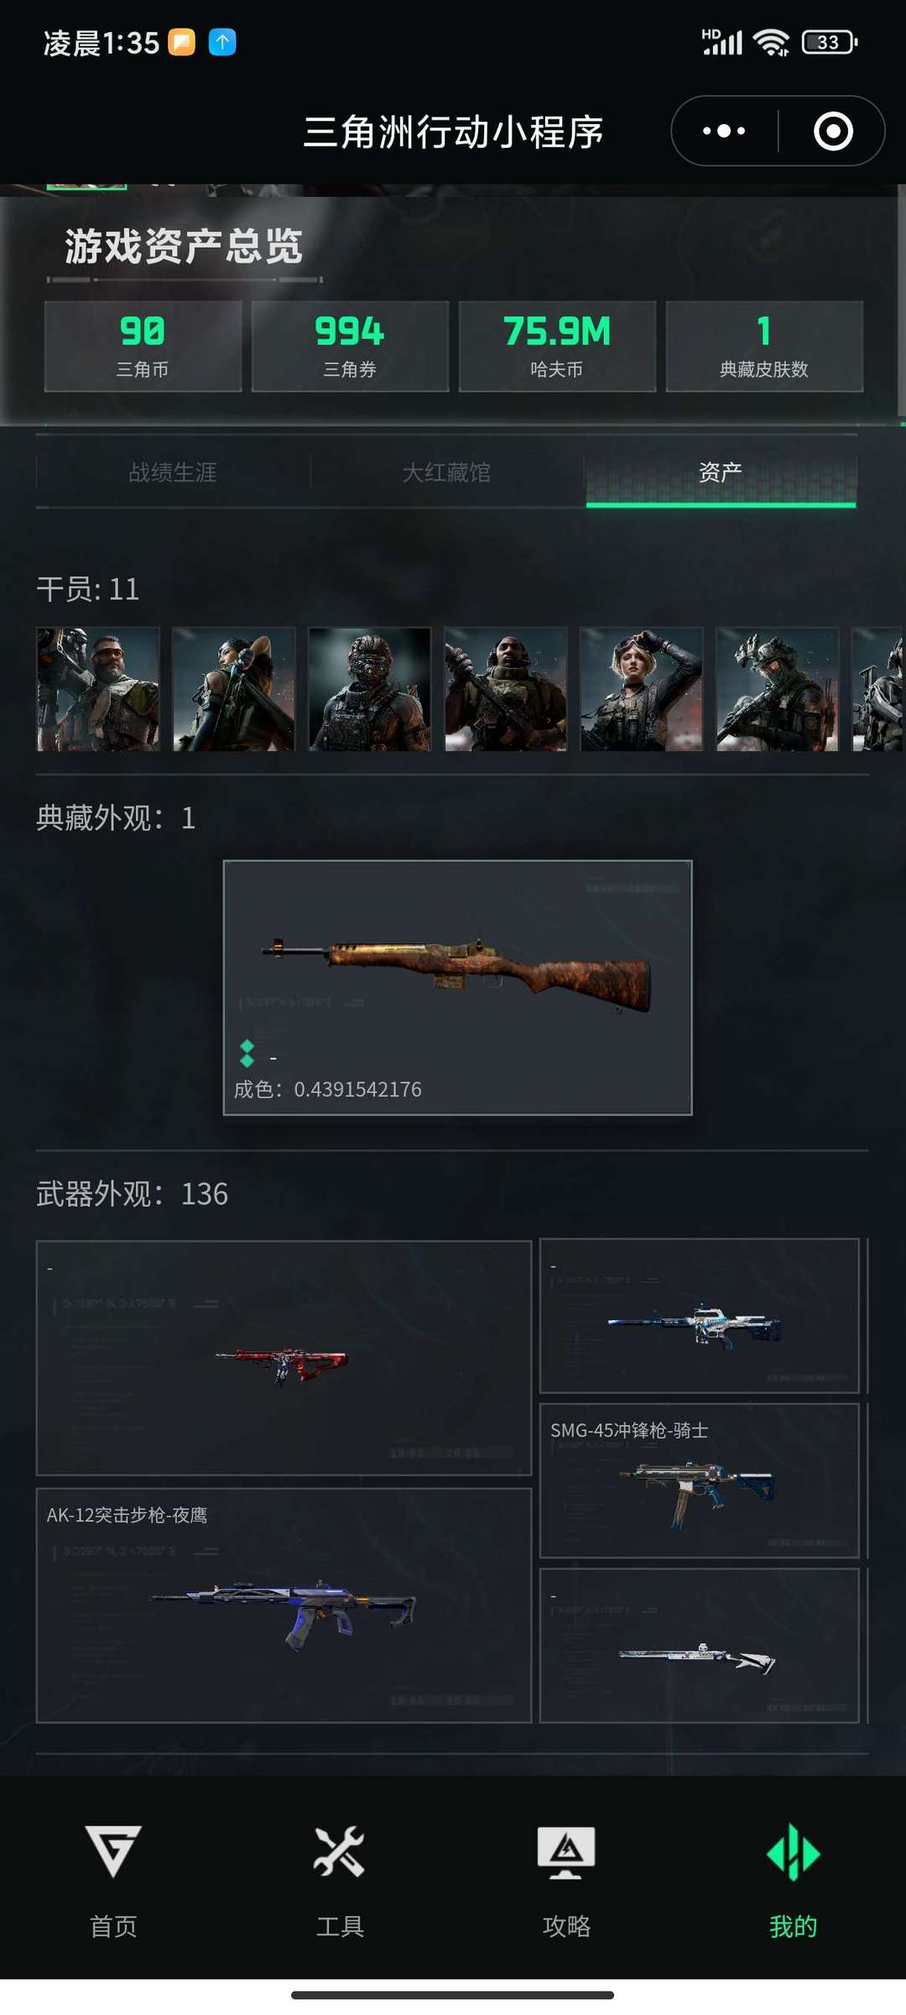The image size is (906, 2015).
Task: Tap the Wi-Fi status icon
Action: [771, 42]
